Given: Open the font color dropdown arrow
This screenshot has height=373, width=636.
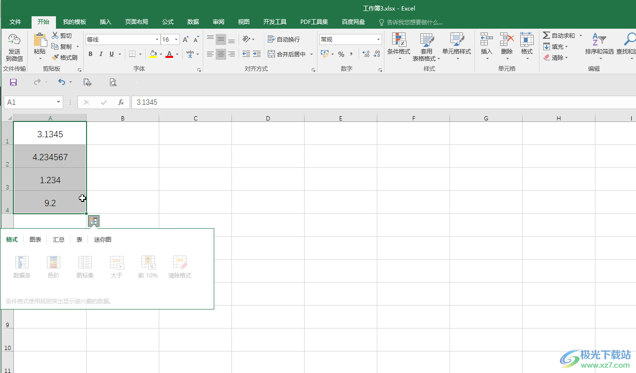Looking at the screenshot, I should 177,55.
